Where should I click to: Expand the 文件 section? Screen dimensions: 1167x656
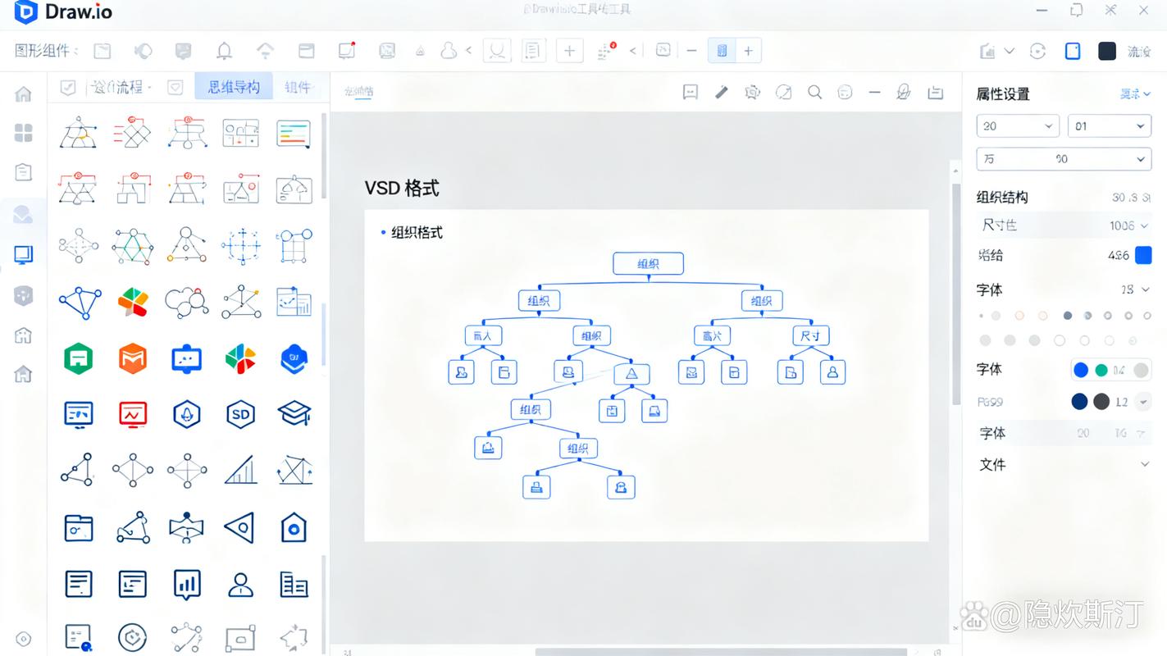[x=1145, y=464]
